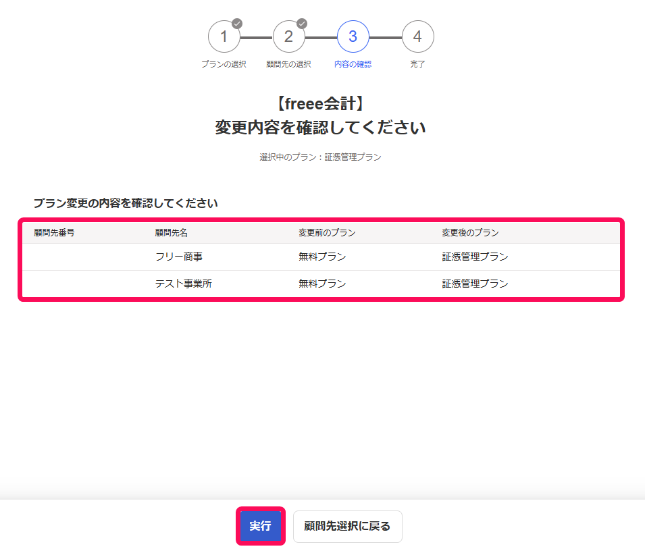Click the プランの選択 step label
Viewport: 645px width, 553px height.
pyautogui.click(x=224, y=64)
